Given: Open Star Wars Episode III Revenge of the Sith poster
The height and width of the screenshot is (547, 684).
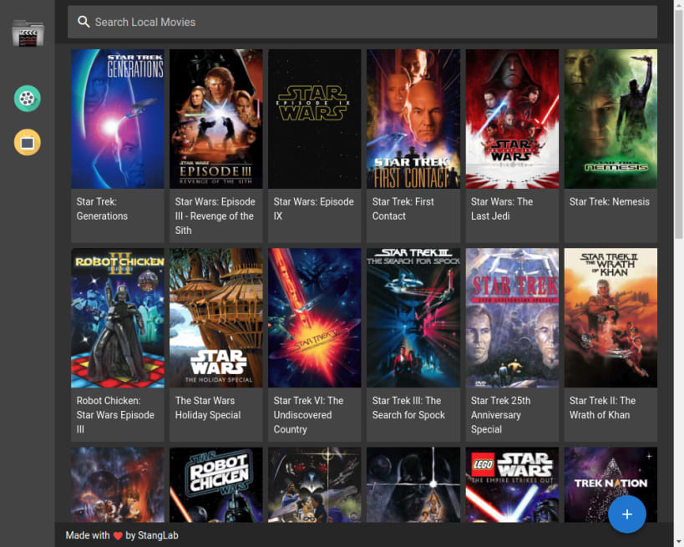Looking at the screenshot, I should pos(216,119).
